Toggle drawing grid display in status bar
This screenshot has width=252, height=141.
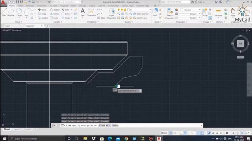[170, 133]
